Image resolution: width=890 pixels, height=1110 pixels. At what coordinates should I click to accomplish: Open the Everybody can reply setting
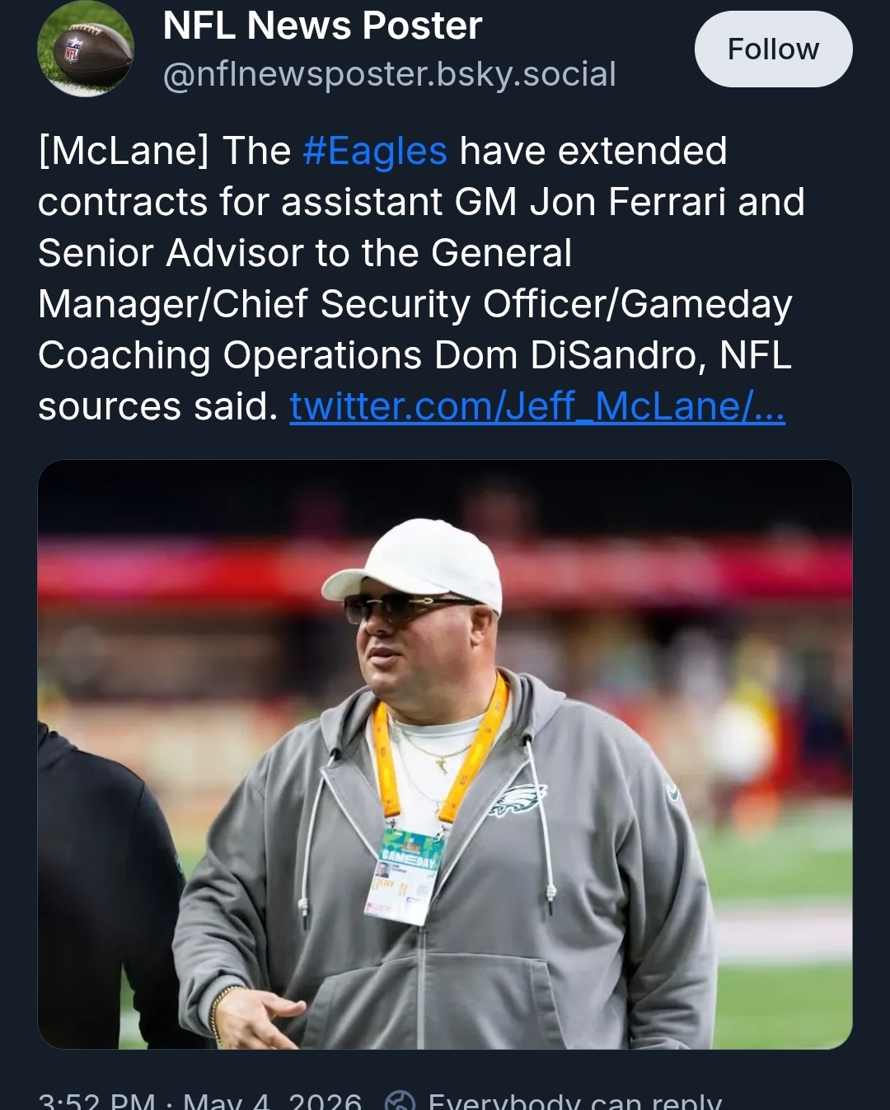tap(574, 1101)
